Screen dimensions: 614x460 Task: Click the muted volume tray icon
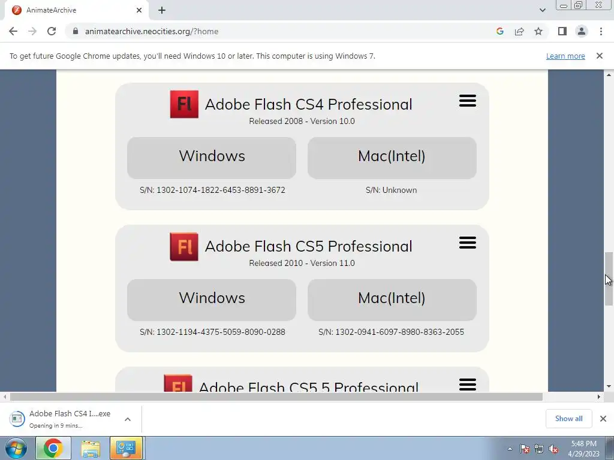click(553, 449)
